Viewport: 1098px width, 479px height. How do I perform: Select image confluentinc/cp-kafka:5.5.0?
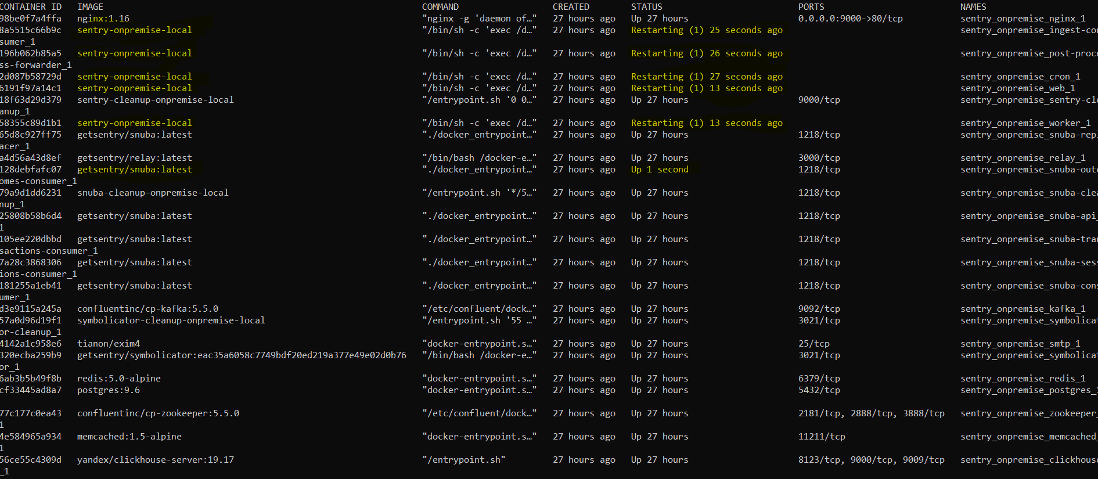[148, 309]
